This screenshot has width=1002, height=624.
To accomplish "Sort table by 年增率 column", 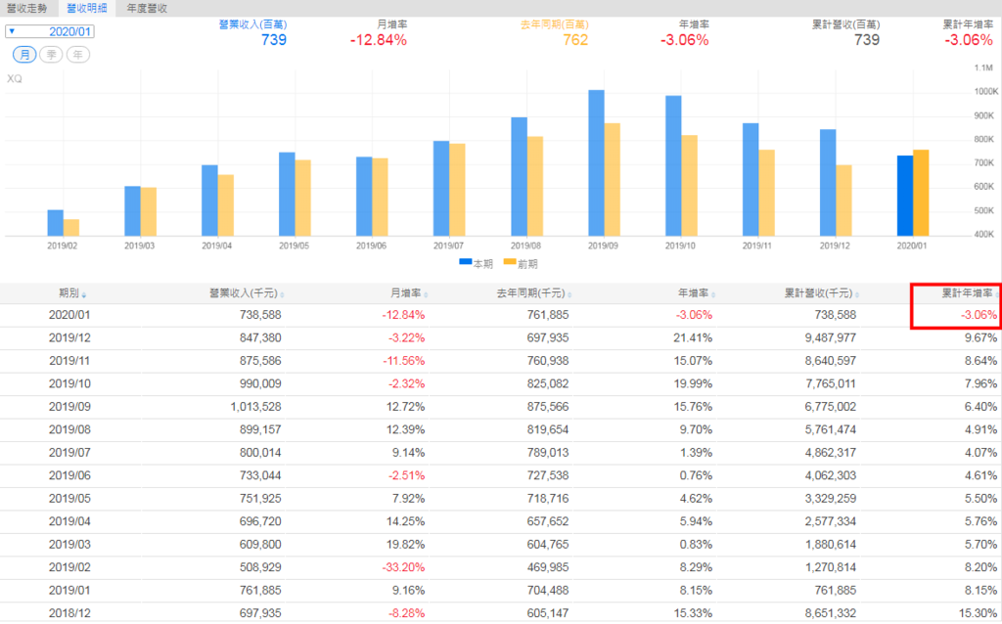I will click(697, 293).
